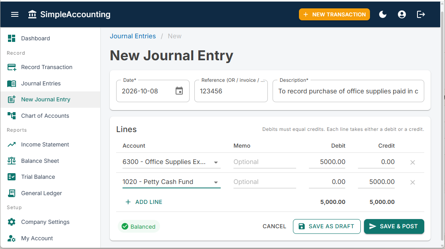Click the Date field showing 2026-10-08

click(153, 91)
